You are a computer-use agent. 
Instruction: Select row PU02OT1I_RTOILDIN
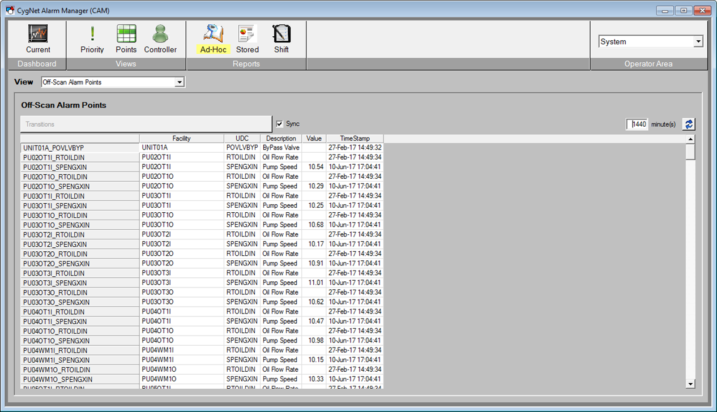(80, 157)
